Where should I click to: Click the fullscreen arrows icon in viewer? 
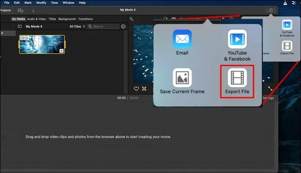pyautogui.click(x=270, y=88)
